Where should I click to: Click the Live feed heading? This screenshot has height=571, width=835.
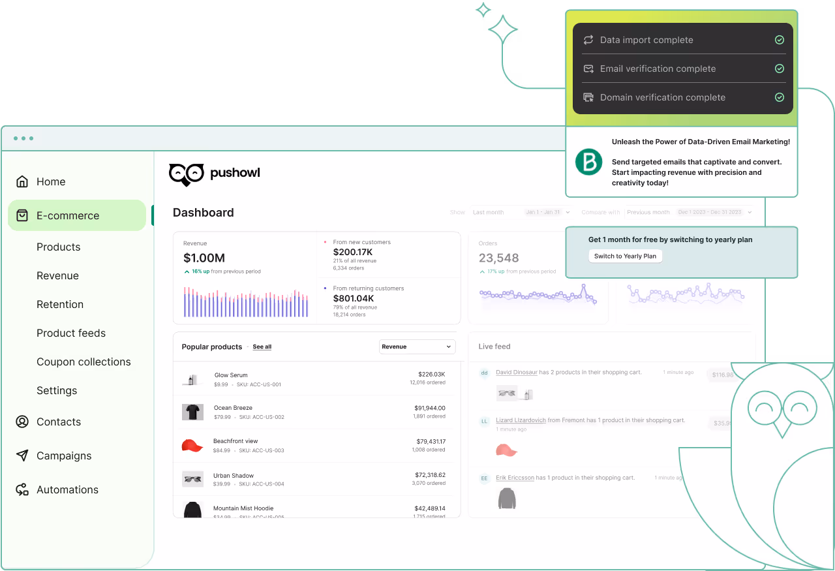coord(494,347)
